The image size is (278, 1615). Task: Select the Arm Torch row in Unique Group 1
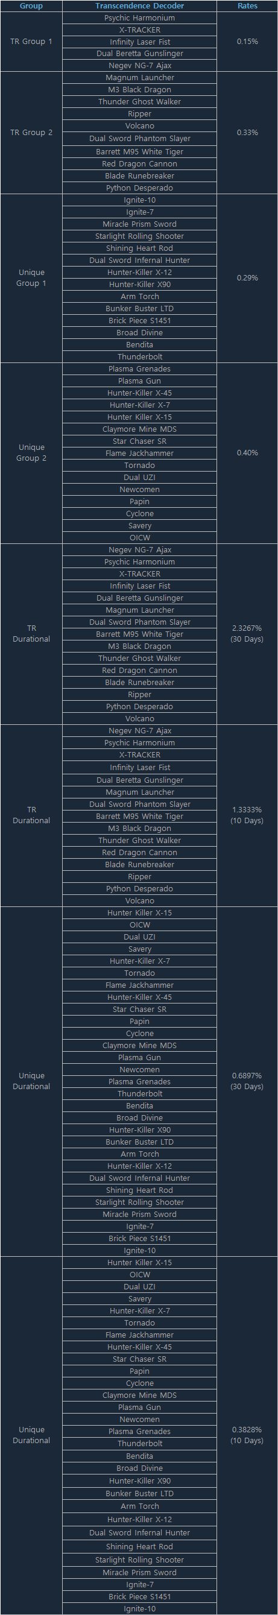tap(139, 297)
